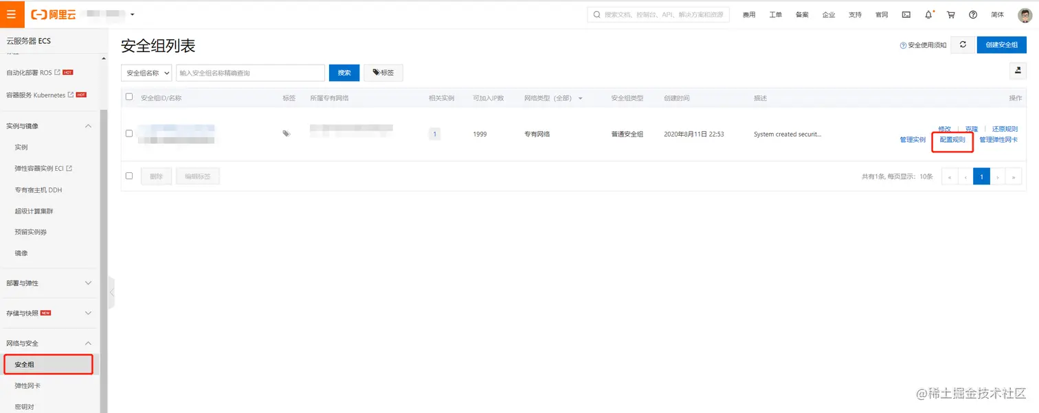Click the 克隆 link
The width and height of the screenshot is (1039, 413).
point(971,129)
